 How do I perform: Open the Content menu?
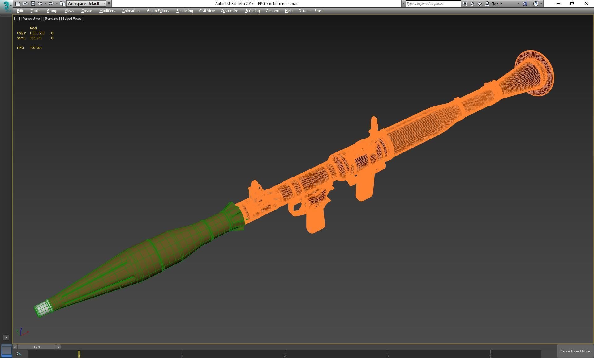pos(272,11)
